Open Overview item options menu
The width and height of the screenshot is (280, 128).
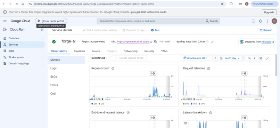pos(42,39)
